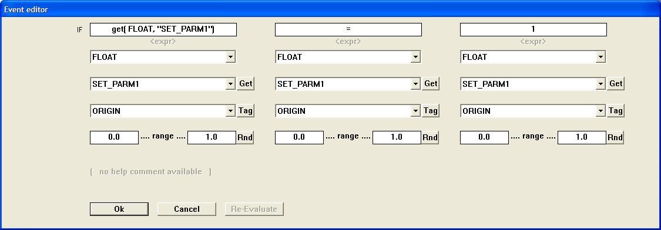Confirm the event with the Ok button
The image size is (661, 230).
pos(119,209)
